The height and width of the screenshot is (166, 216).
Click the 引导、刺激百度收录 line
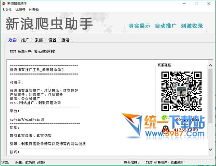48,144
